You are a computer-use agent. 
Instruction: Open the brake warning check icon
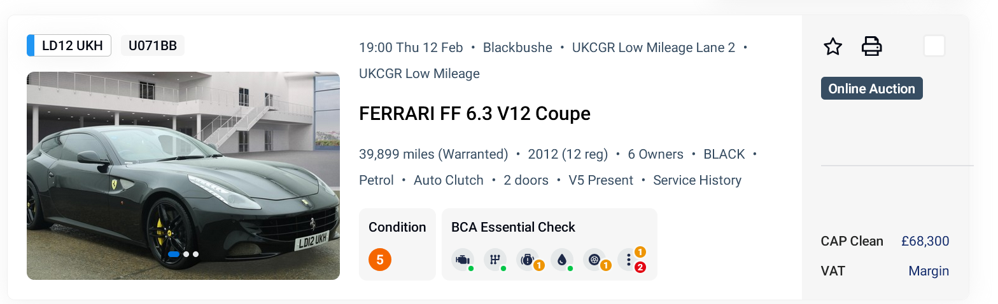pos(528,260)
